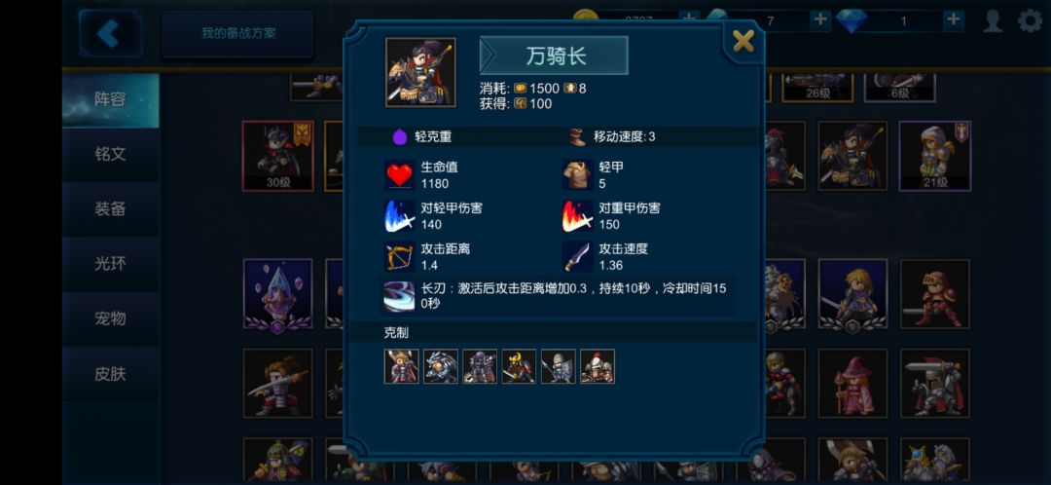Select the 装备 tab

coord(111,209)
